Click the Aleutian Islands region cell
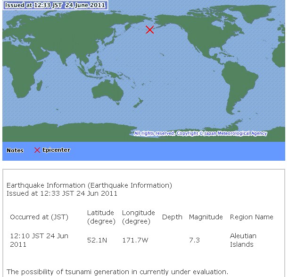This screenshot has height=277, width=289. 243,240
